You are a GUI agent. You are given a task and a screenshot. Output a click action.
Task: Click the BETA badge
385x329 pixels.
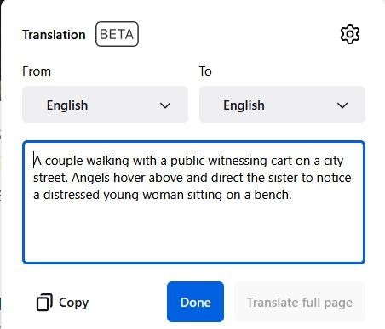pyautogui.click(x=117, y=34)
